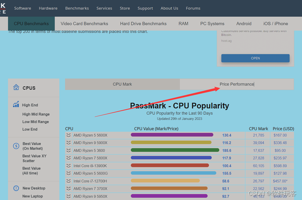Screen dimensions: 302x200
Task: Click the CPUS home icon in sidebar
Action: (16, 87)
